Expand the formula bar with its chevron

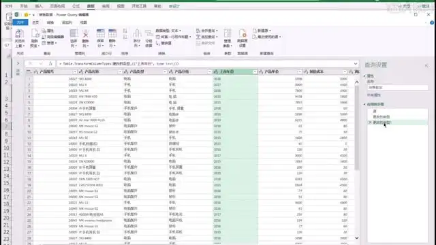coord(356,63)
